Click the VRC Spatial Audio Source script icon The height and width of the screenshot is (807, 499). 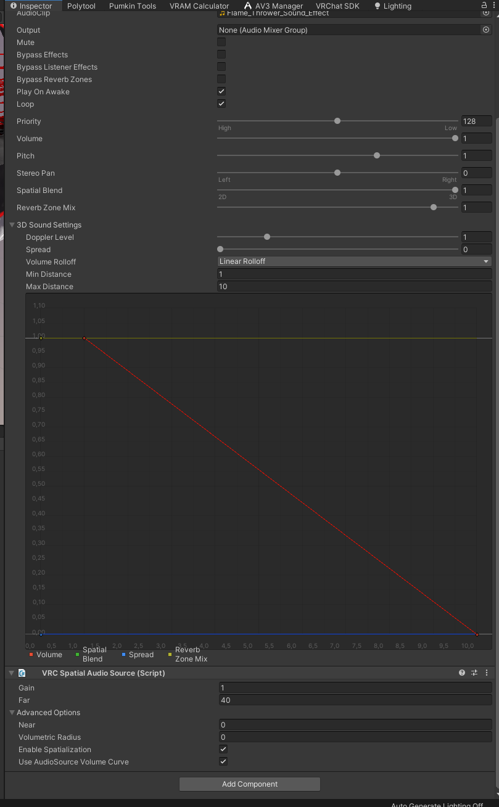22,673
